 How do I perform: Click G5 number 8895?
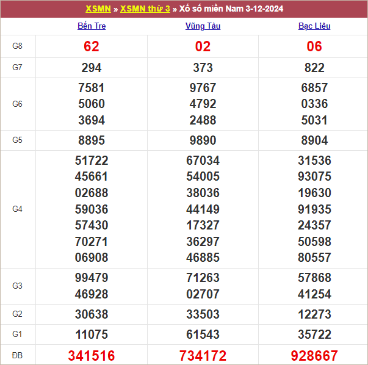[x=92, y=140]
